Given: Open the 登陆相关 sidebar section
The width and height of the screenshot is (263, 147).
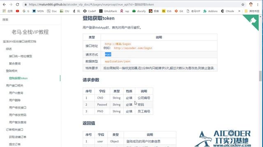Looking at the screenshot, I should 12,71.
